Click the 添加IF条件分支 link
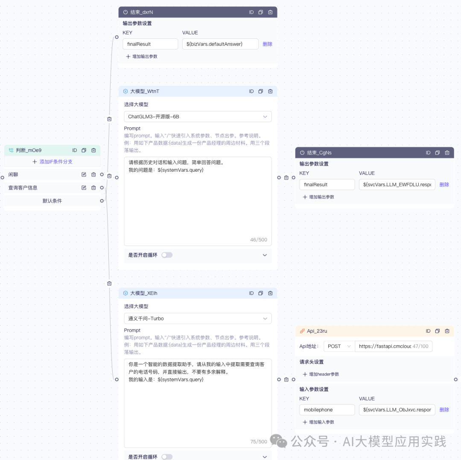This screenshot has height=460, width=461. 53,161
